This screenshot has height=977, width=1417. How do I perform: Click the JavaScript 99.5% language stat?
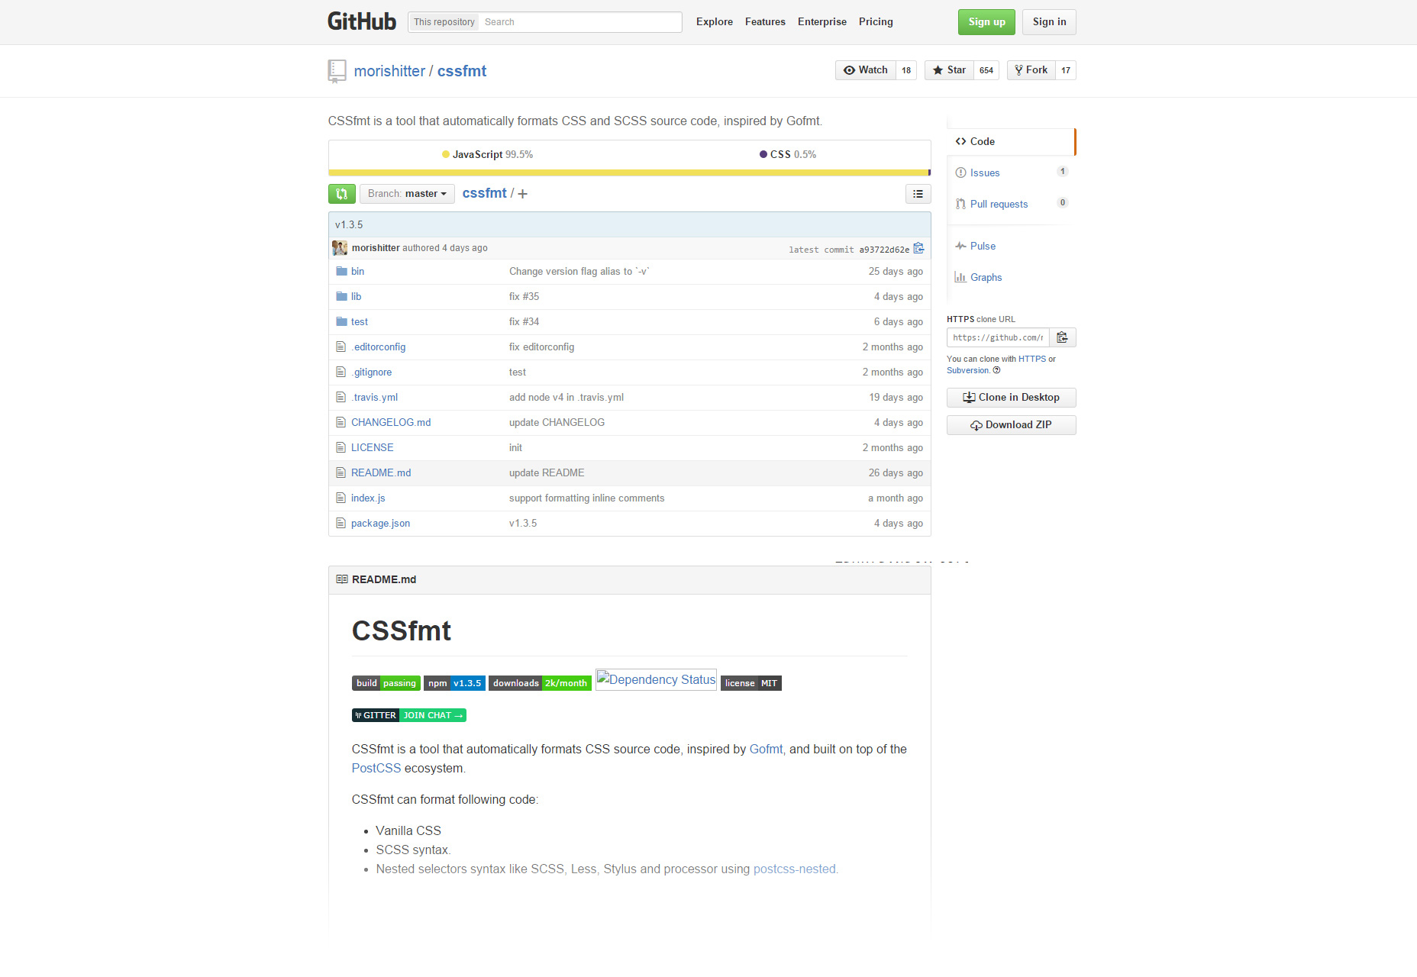487,154
